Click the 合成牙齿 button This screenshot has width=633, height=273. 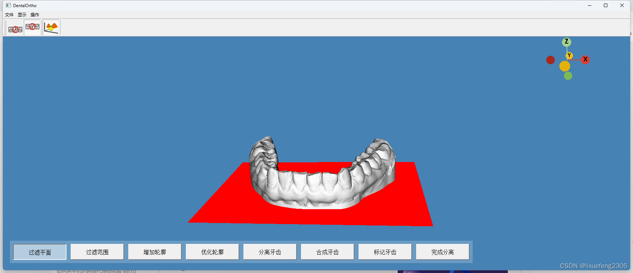click(x=327, y=252)
